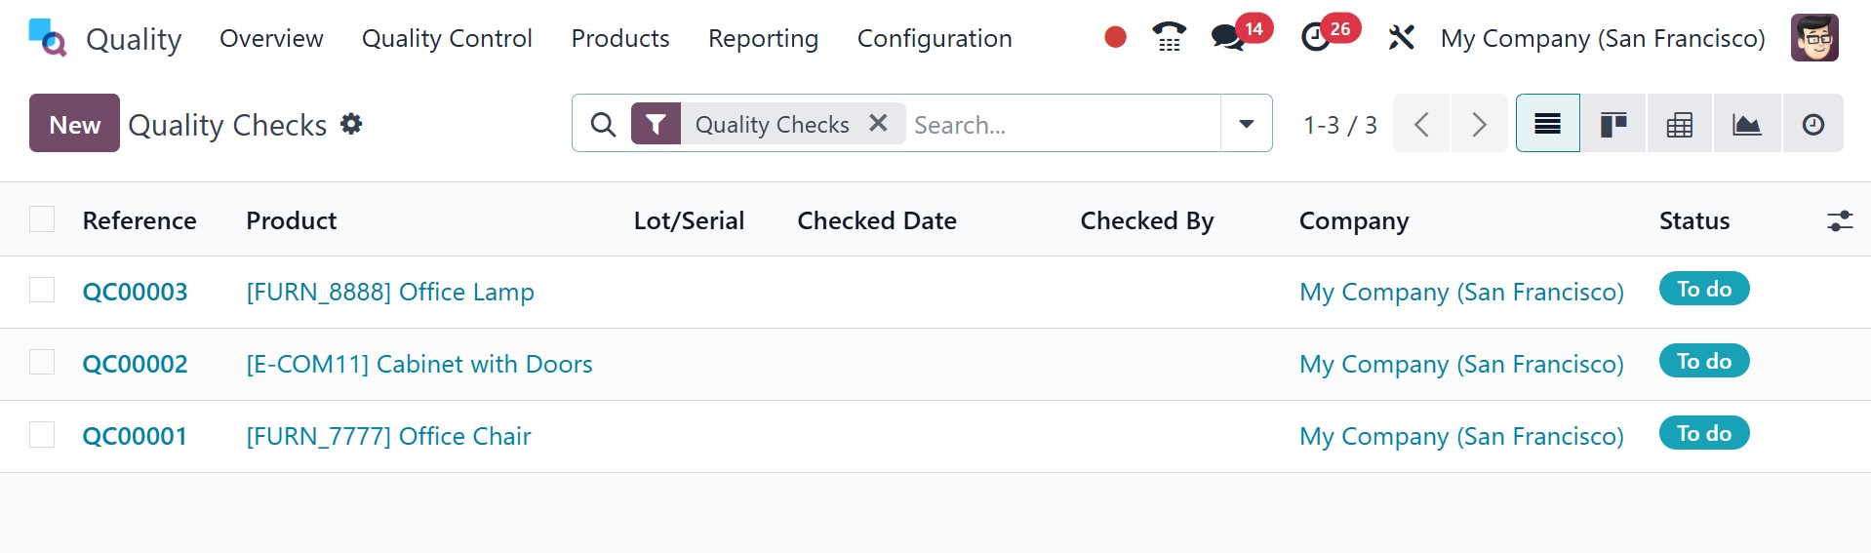The height and width of the screenshot is (553, 1871).
Task: Open optional columns adjustment dropdown
Action: click(1839, 221)
